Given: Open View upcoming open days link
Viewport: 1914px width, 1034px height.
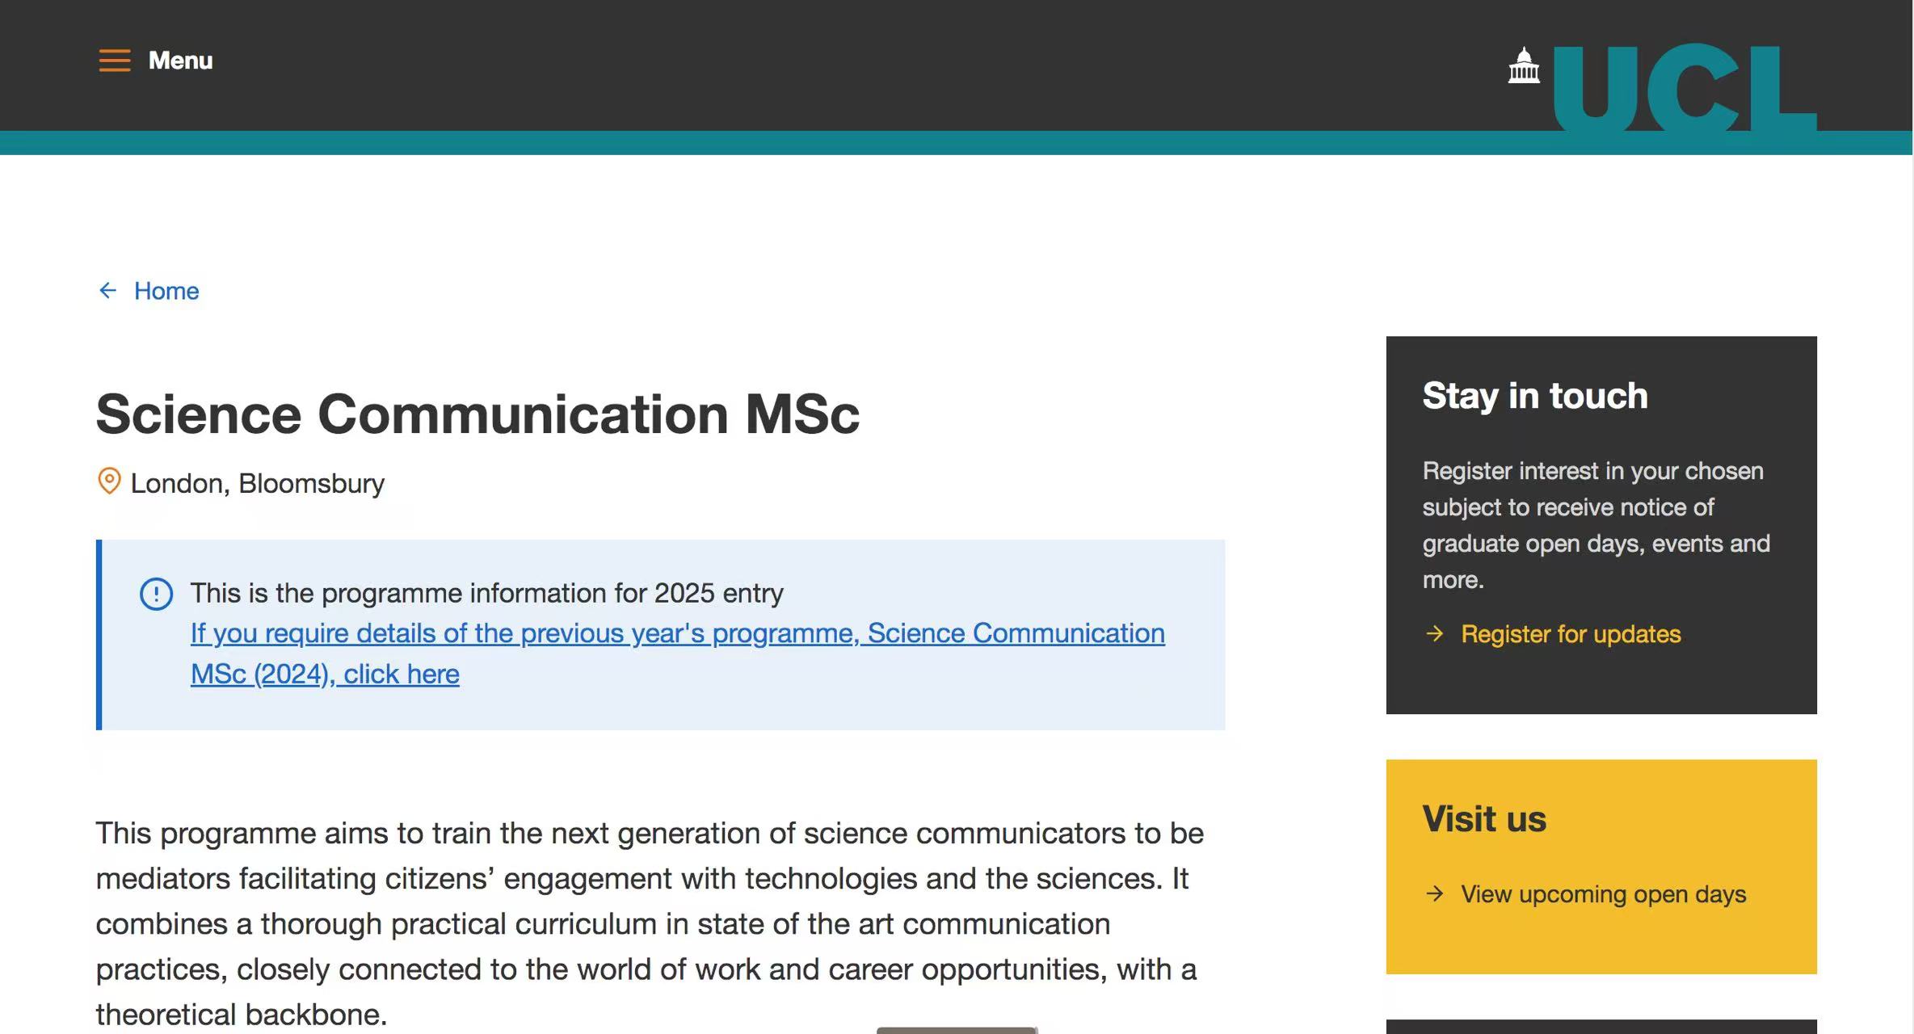Looking at the screenshot, I should pos(1603,894).
